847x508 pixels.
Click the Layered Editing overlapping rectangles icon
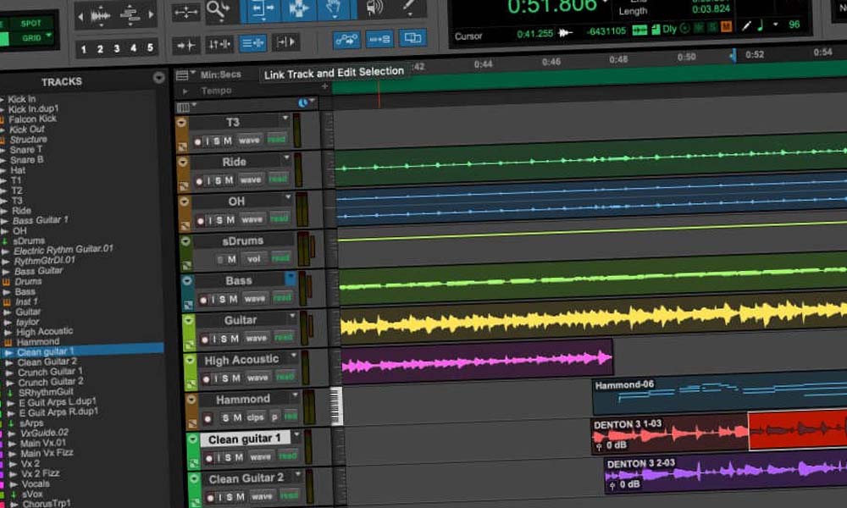tap(412, 38)
